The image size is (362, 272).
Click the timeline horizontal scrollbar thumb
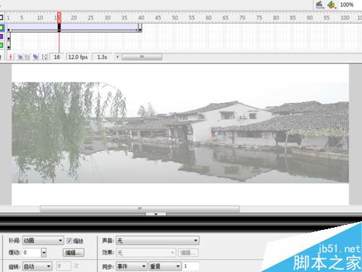coord(142,57)
